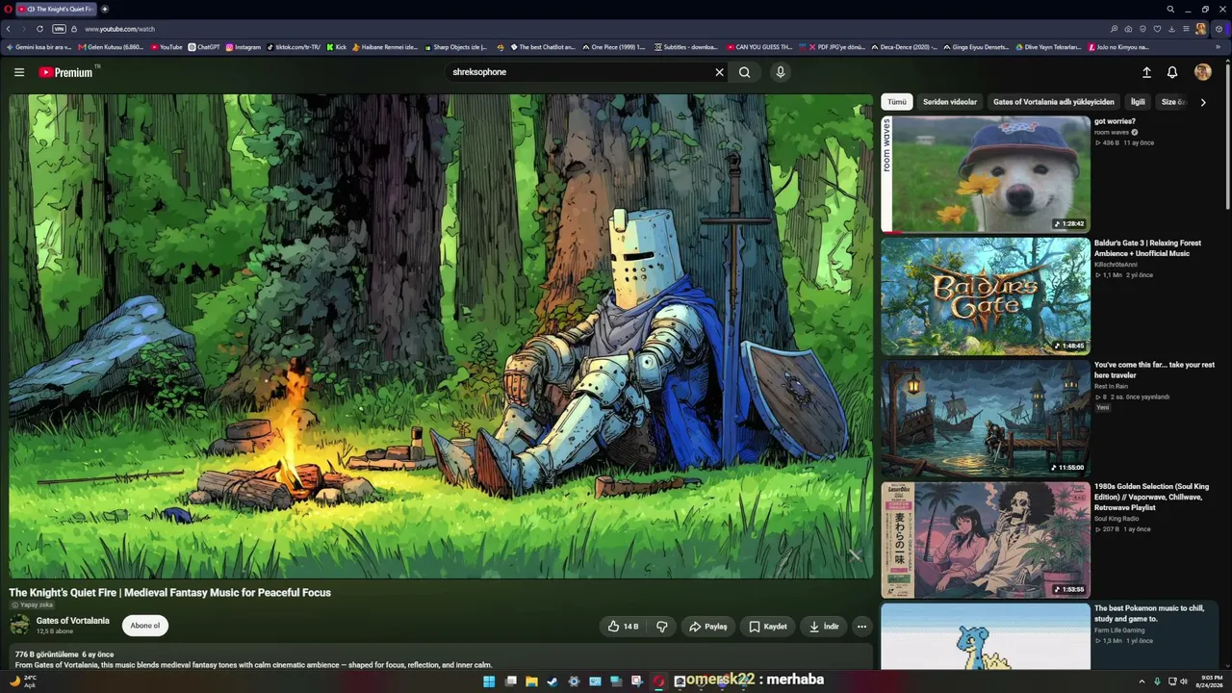Image resolution: width=1232 pixels, height=693 pixels.
Task: Open the create/upload video icon
Action: (1146, 72)
